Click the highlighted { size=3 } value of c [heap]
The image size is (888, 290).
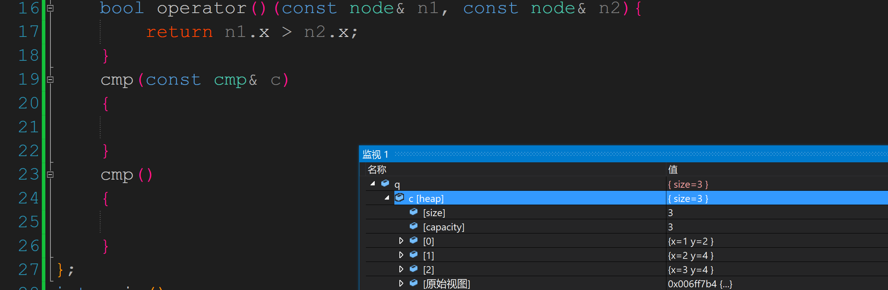pos(688,199)
